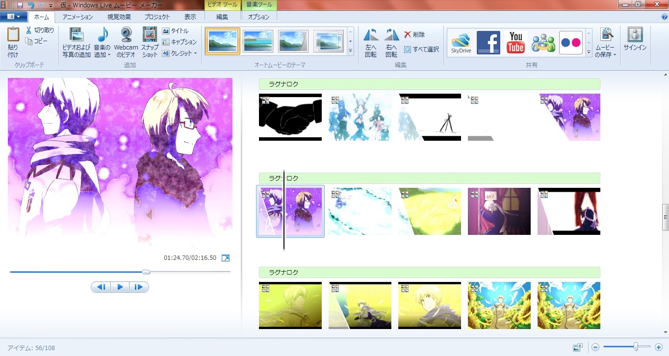Open the customize quick access toolbar dropdown
The width and height of the screenshot is (669, 356).
[x=51, y=5]
